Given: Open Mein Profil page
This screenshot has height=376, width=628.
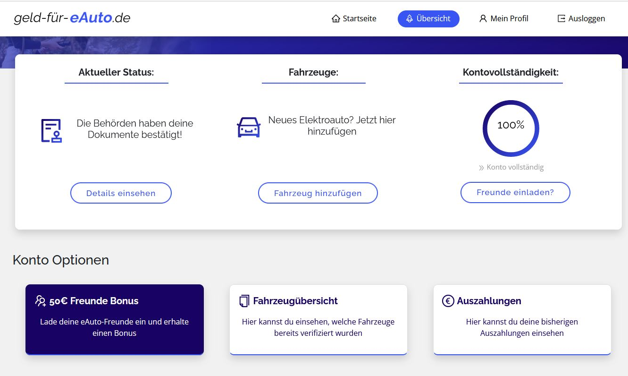Looking at the screenshot, I should click(x=503, y=19).
